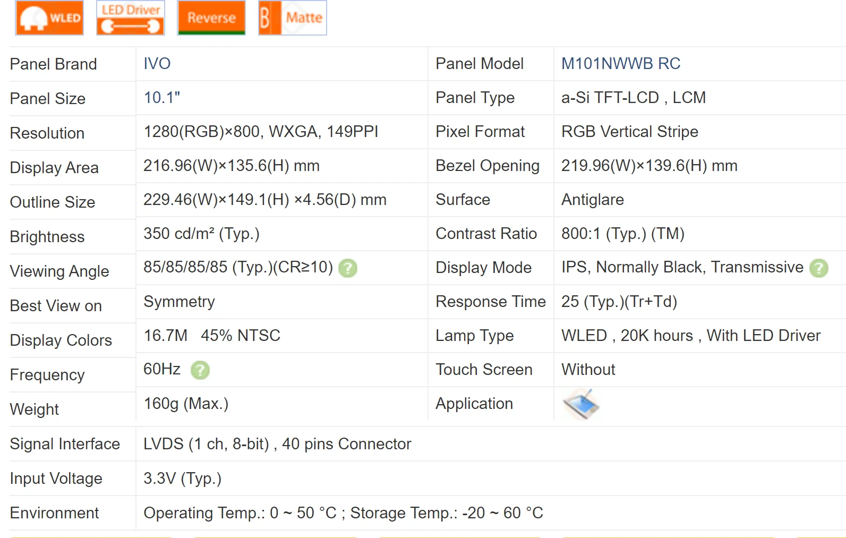Viewport: 846px width, 538px height.
Task: Click the Reverse badge icon
Action: pyautogui.click(x=211, y=18)
